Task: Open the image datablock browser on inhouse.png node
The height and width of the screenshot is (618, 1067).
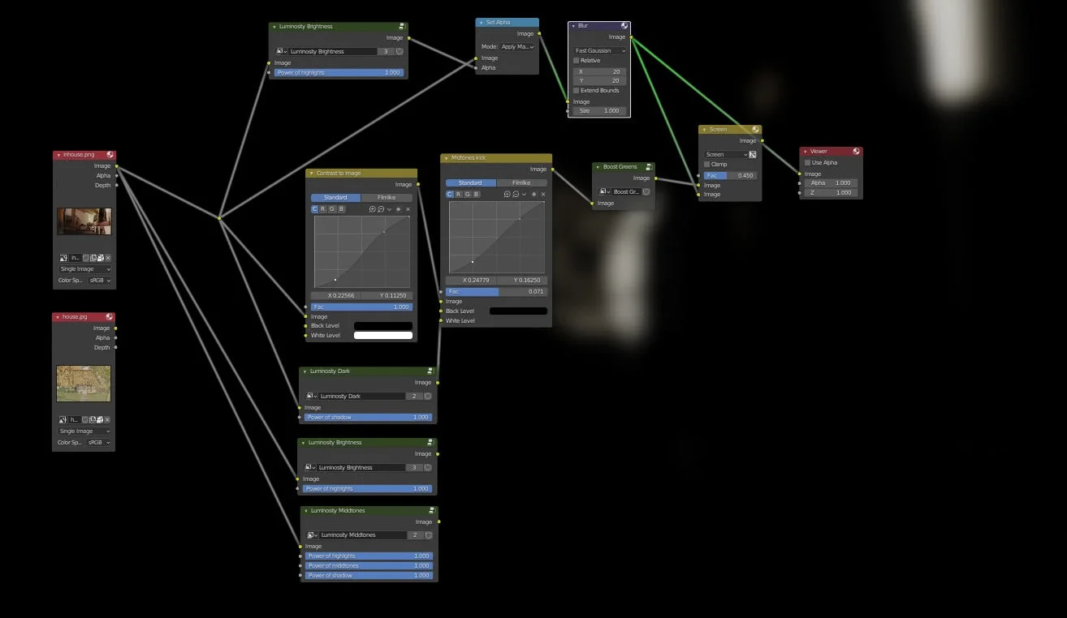Action: pos(63,257)
